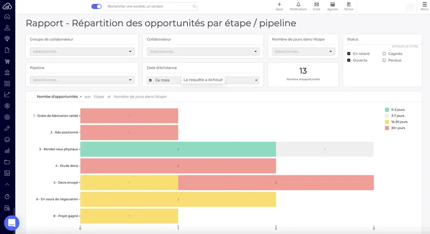Open Nombre d'opportunités chart measure menu

59,97
